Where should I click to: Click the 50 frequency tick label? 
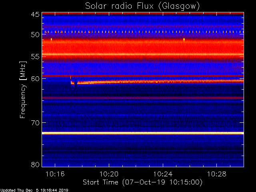tap(35, 34)
